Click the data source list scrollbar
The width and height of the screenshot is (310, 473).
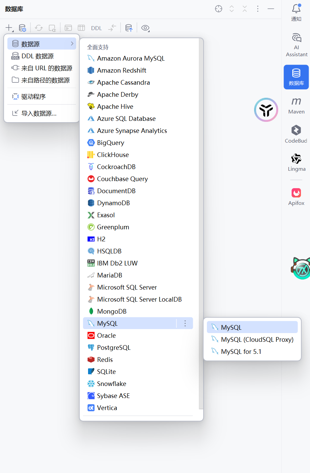coord(201,224)
